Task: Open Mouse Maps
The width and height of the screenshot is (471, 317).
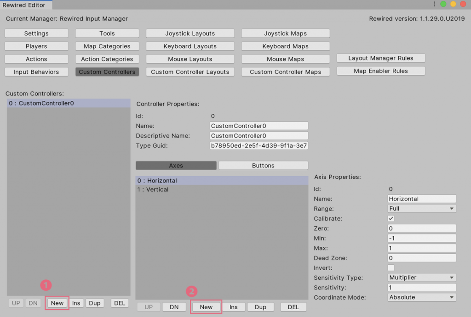Action: point(285,59)
